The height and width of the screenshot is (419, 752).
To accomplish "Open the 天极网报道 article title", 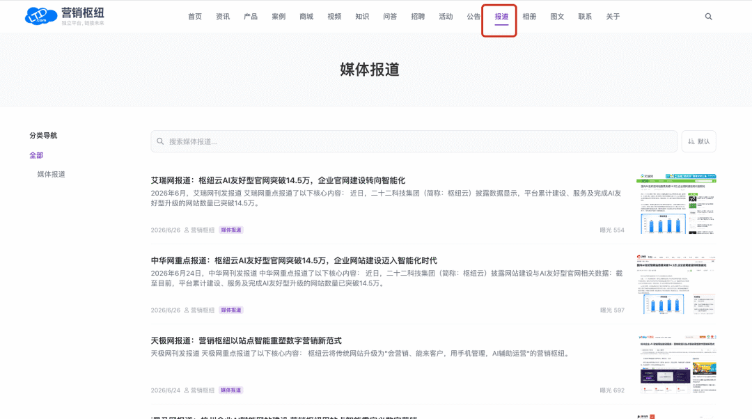I will coord(246,340).
